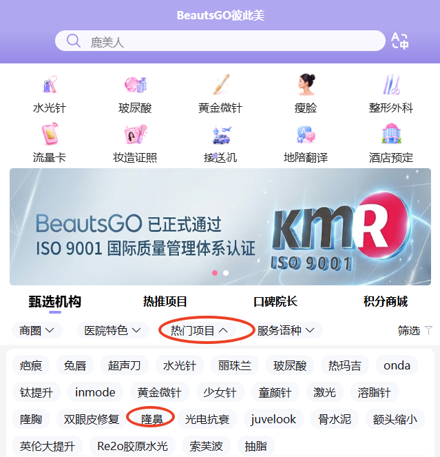Image resolution: width=440 pixels, height=457 pixels.
Task: Select the 双眼皮修复 project tag
Action: [x=92, y=419]
